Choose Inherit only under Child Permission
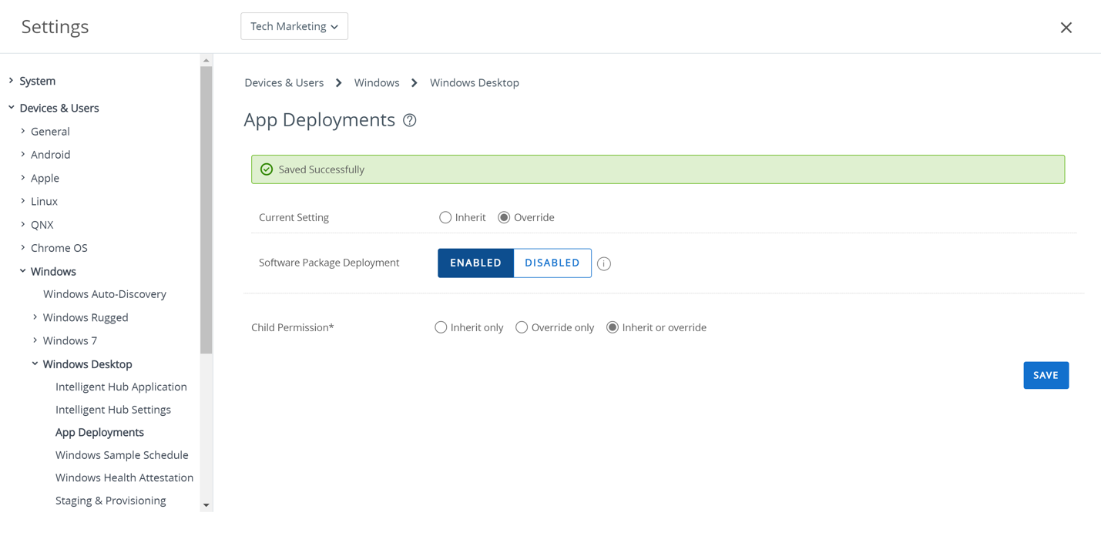Viewport: 1101px width, 536px height. point(440,327)
